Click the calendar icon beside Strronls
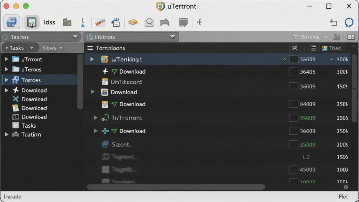Screen dimensions: 359x202 pyautogui.click(x=336, y=36)
